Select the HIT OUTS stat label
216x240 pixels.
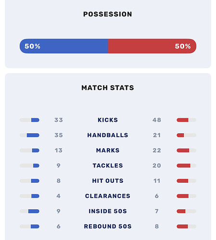[x=108, y=181]
